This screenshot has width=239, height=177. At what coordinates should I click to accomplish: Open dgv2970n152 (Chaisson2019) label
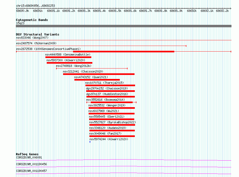pos(107,88)
